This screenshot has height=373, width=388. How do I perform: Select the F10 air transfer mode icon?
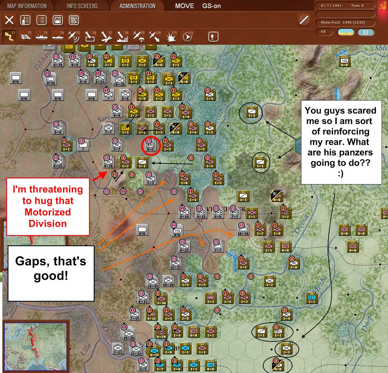(x=154, y=37)
